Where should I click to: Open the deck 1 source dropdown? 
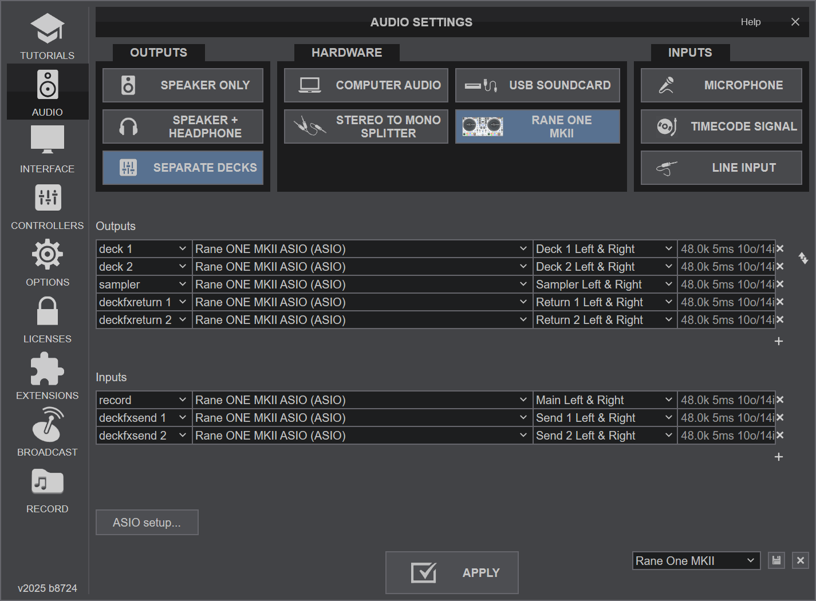point(144,249)
